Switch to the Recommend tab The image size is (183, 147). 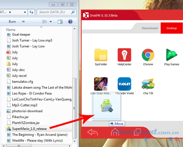click(x=150, y=28)
